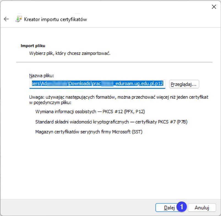
Task: Click the Uwaga note about certificate formats
Action: pos(118,100)
